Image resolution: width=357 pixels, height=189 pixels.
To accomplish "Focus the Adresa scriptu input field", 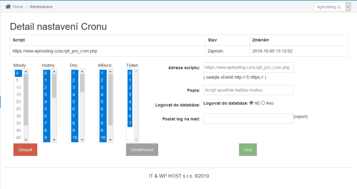I will (248, 67).
